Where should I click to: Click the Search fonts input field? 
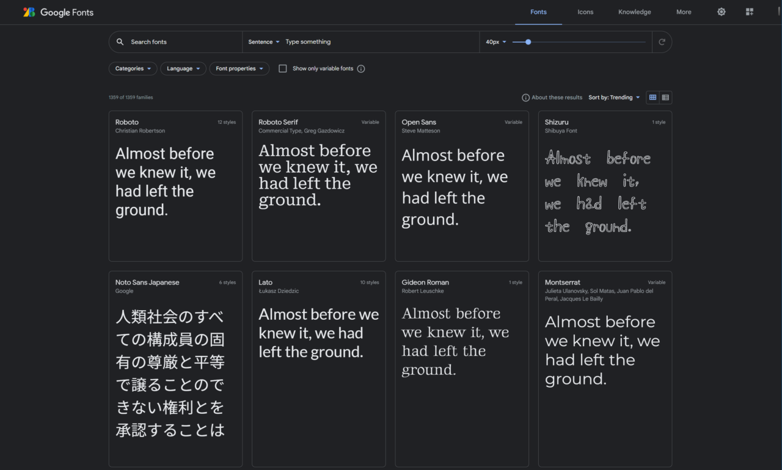(183, 42)
